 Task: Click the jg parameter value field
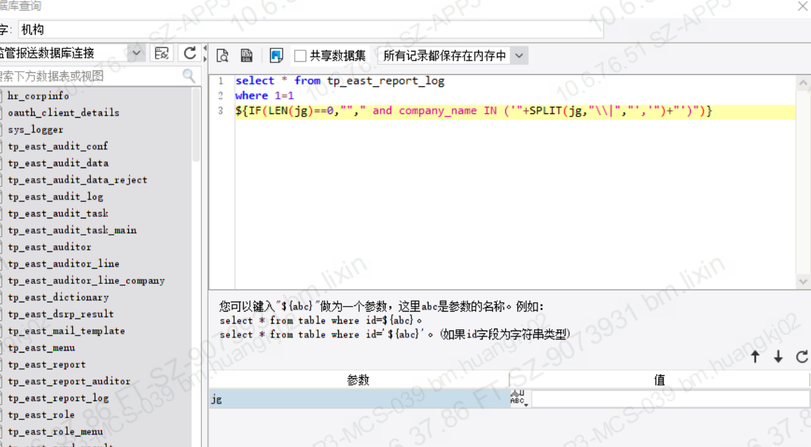(670, 399)
